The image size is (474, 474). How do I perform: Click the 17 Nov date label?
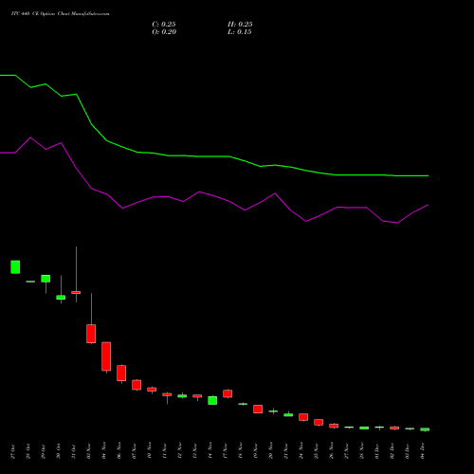(226, 451)
